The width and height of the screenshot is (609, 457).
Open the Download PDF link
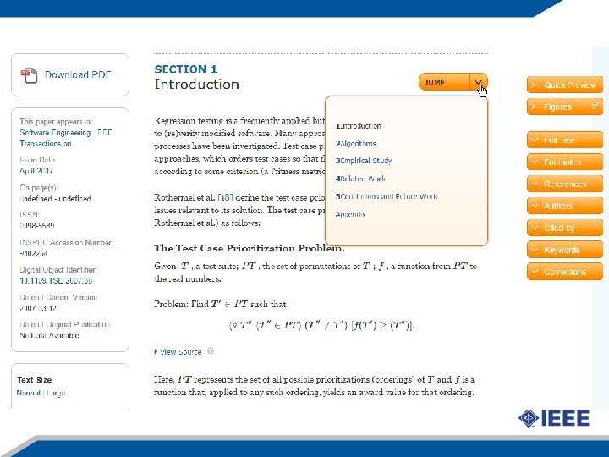78,74
